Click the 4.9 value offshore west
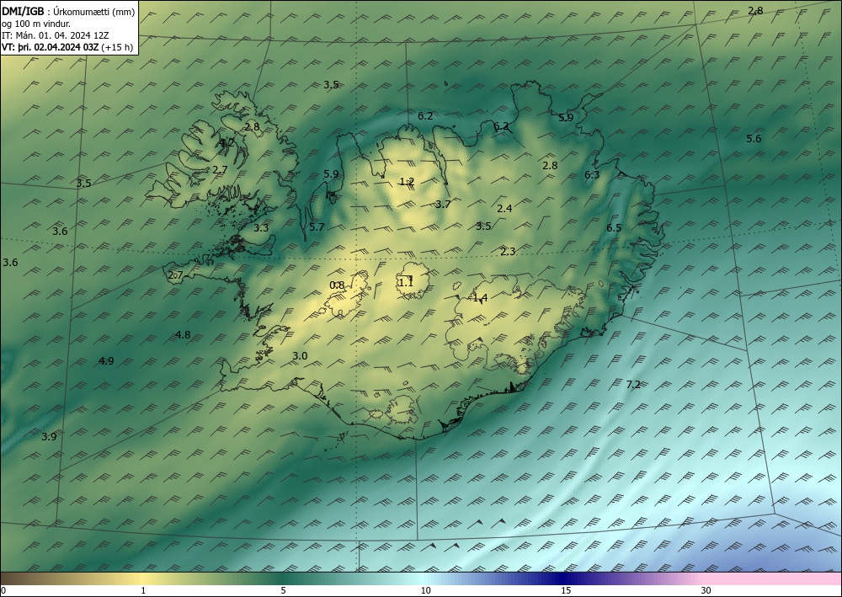 pos(106,360)
